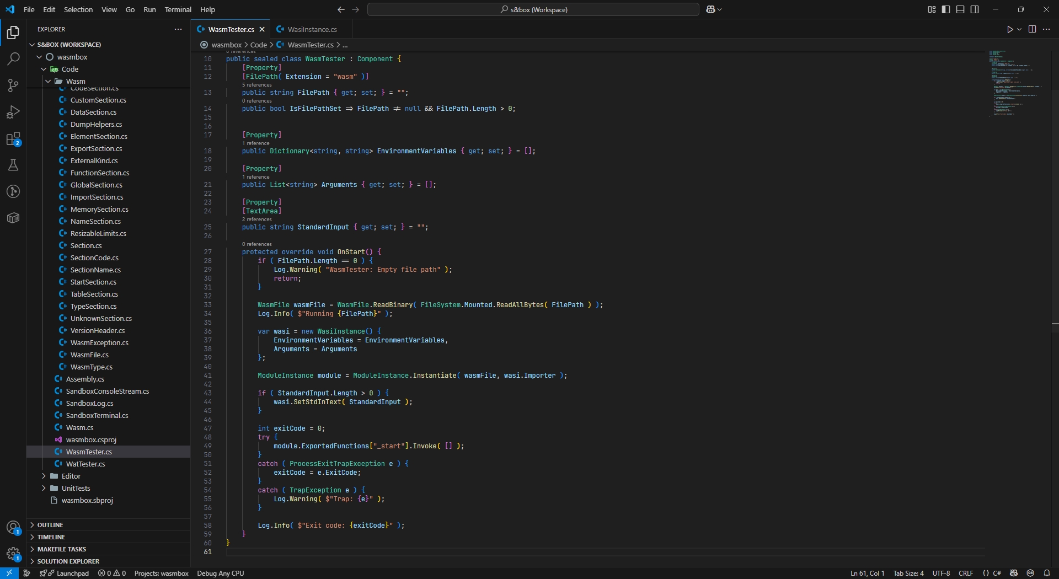Collapse the Wasm folder
The height and width of the screenshot is (579, 1059).
[108, 81]
